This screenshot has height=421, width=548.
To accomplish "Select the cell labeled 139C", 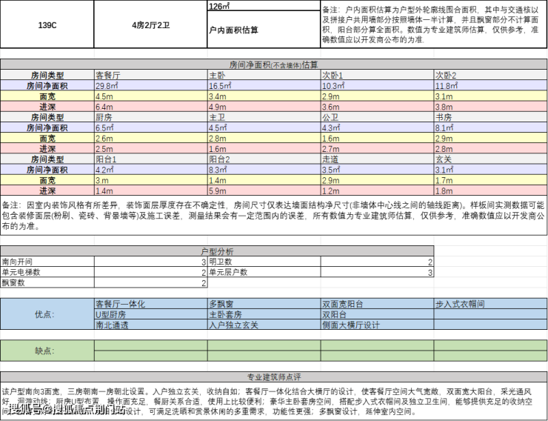I will (47, 24).
